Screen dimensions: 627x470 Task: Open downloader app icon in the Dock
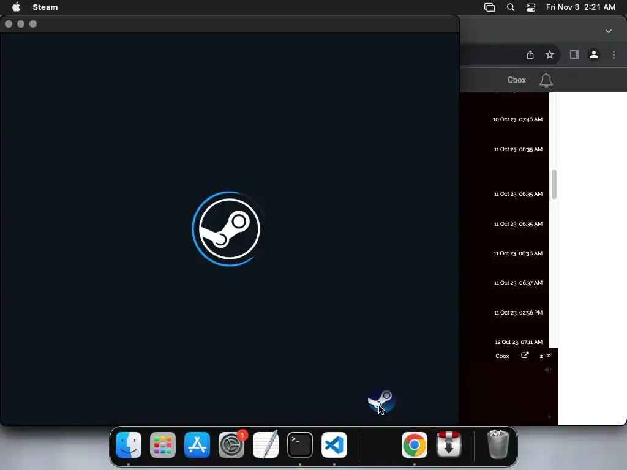coord(449,445)
